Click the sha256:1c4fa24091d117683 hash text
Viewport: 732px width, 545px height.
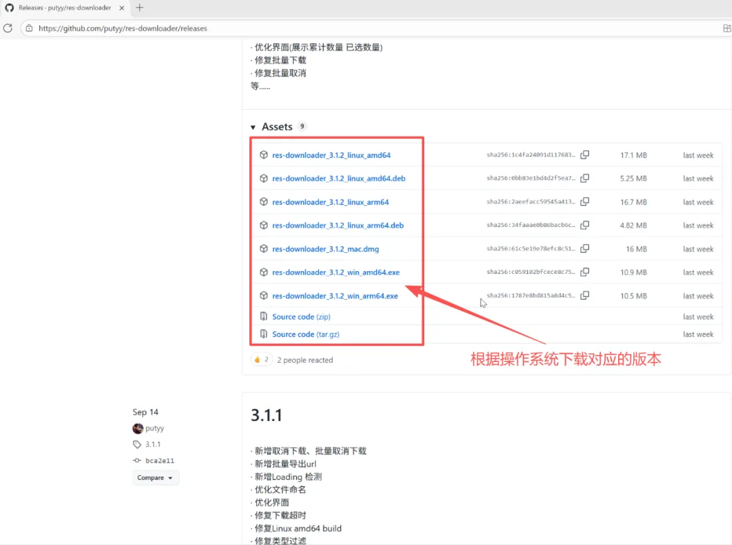coord(531,155)
